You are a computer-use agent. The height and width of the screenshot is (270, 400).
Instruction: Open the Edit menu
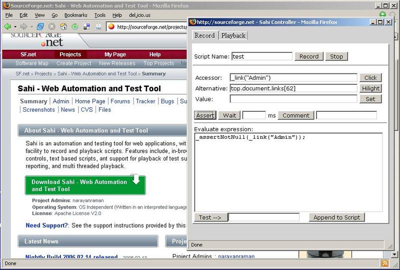[23, 15]
